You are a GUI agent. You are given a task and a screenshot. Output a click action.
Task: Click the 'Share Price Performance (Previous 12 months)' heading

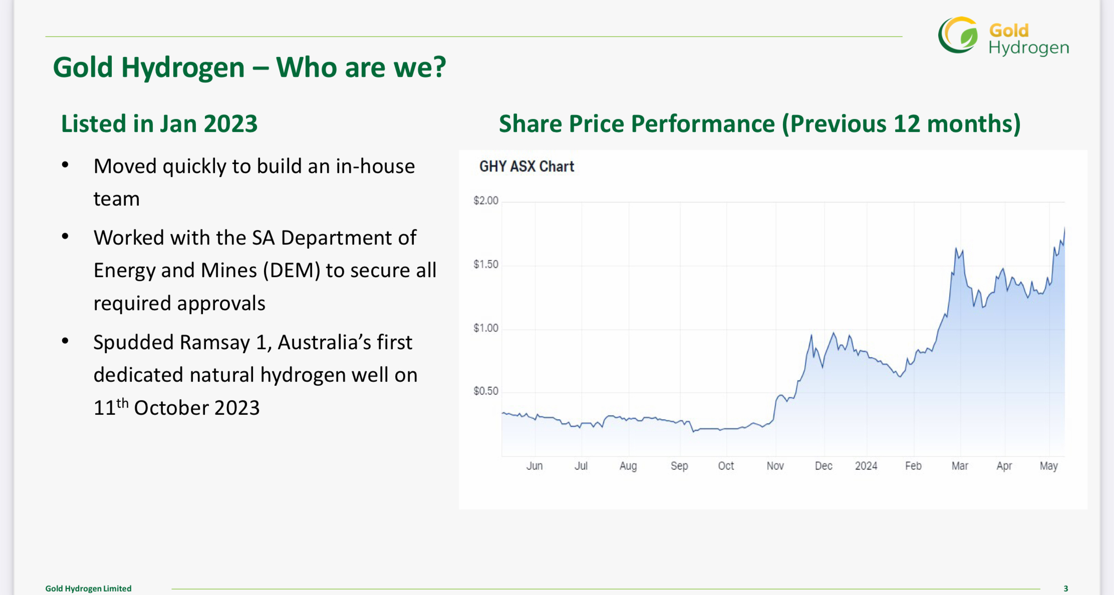[759, 124]
